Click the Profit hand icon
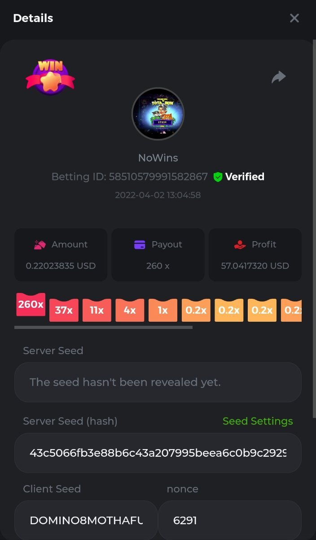 coord(240,244)
